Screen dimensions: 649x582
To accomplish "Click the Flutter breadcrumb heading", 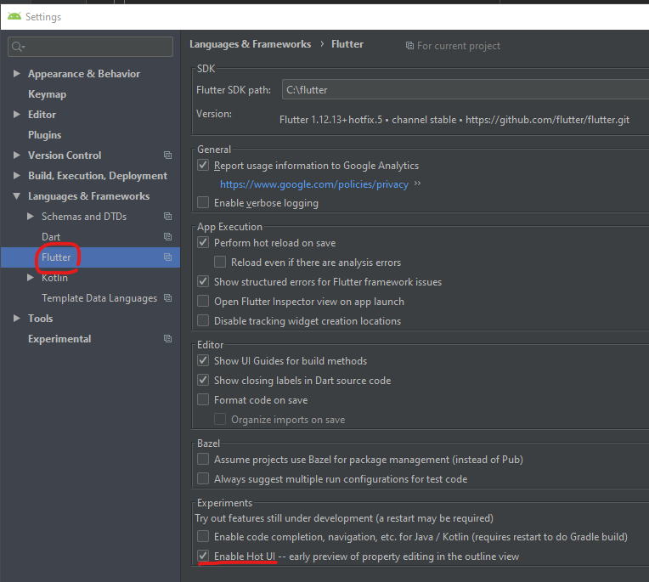I will click(347, 44).
